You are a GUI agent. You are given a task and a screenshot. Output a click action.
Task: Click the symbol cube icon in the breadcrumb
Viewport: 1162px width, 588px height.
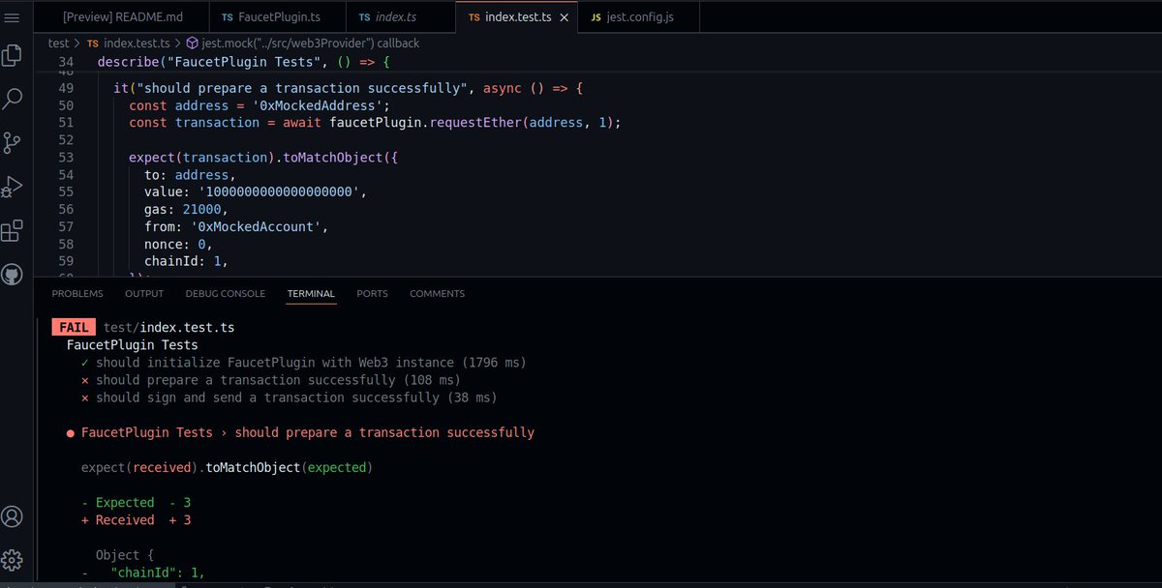pos(195,43)
